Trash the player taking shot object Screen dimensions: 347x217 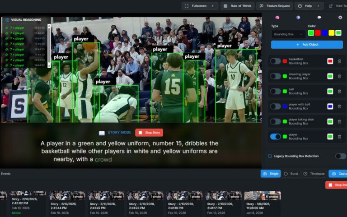[x=340, y=121]
